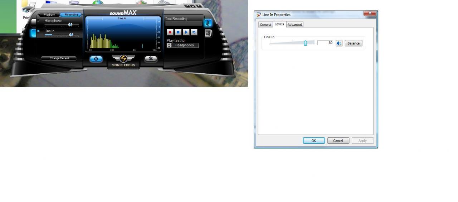Click the Balance button
Image resolution: width=458 pixels, height=202 pixels.
click(354, 43)
